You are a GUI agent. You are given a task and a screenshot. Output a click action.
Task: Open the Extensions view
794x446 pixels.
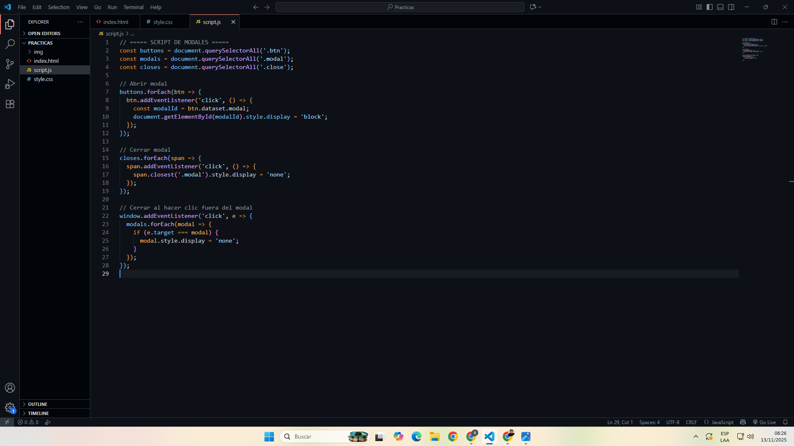click(x=10, y=104)
